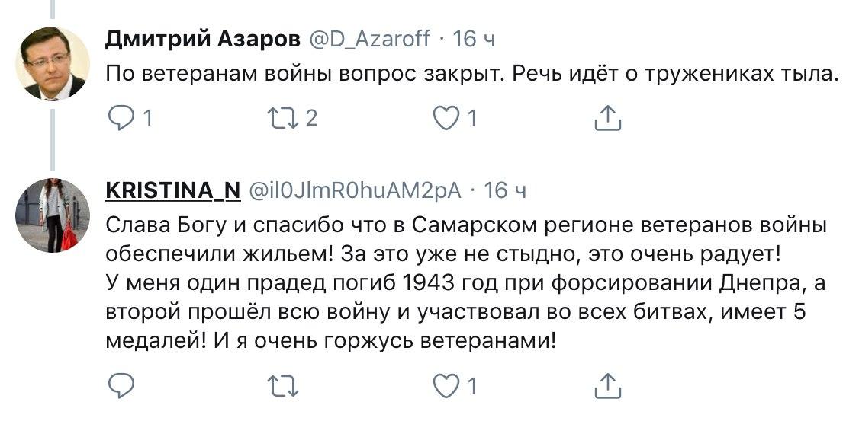
Task: Open the 16 ч timestamp on KRISTINA_N's tweet
Action: pos(506,190)
